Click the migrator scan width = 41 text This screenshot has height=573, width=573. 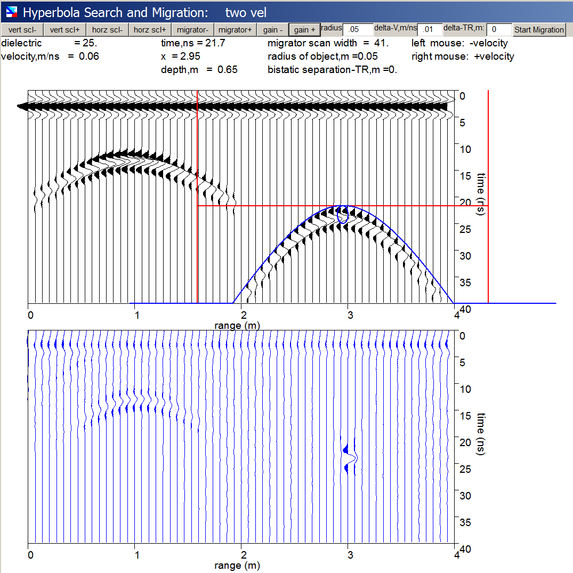328,43
